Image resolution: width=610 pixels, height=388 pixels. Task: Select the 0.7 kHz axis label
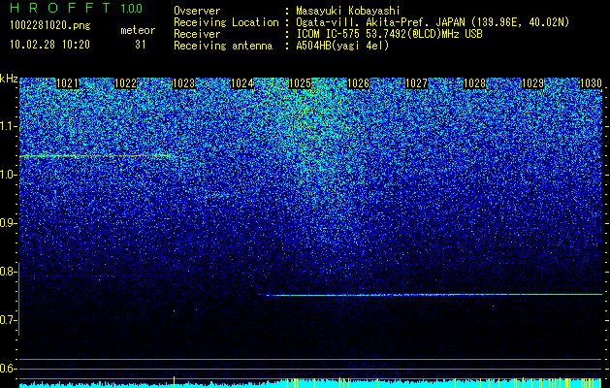coord(9,320)
